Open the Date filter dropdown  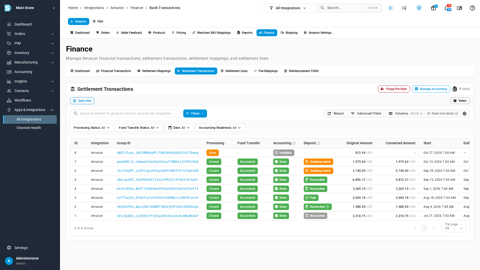pos(179,128)
